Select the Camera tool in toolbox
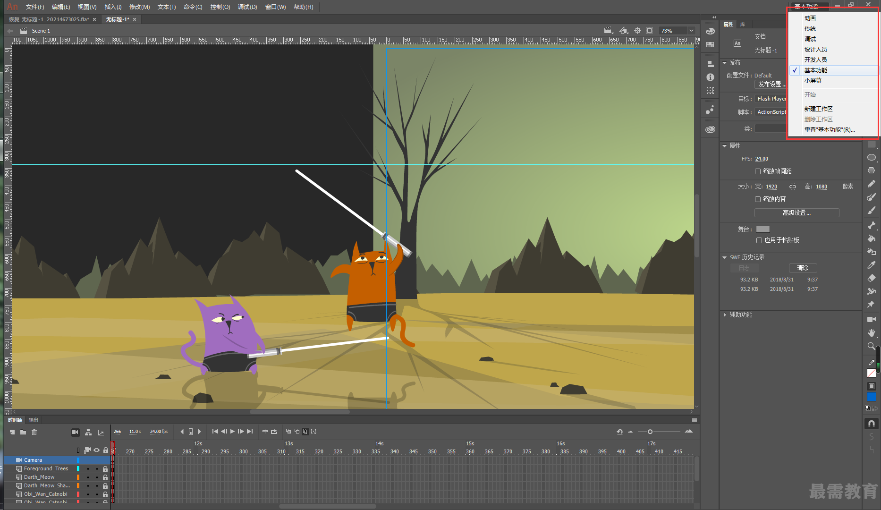The width and height of the screenshot is (881, 510). click(872, 320)
